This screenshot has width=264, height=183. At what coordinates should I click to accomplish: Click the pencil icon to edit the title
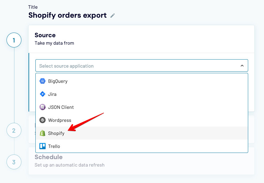point(112,15)
